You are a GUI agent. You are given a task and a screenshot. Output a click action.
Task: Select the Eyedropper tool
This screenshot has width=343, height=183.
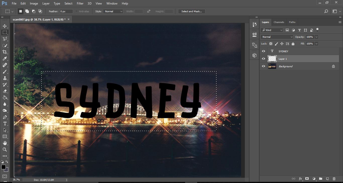tap(5, 58)
